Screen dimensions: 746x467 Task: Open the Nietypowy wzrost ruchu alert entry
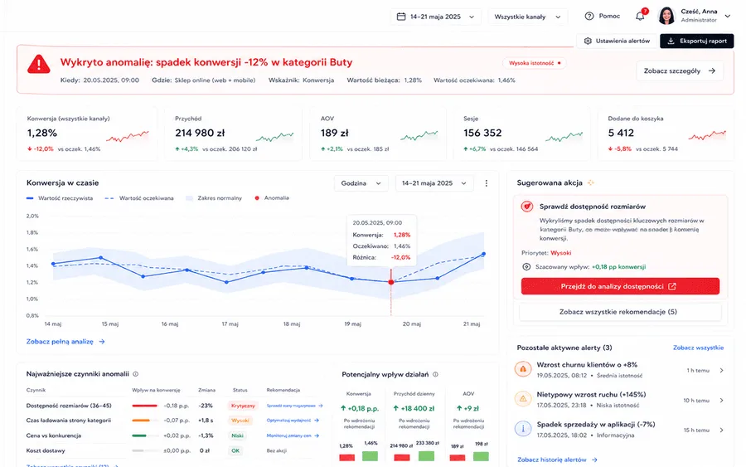point(620,400)
